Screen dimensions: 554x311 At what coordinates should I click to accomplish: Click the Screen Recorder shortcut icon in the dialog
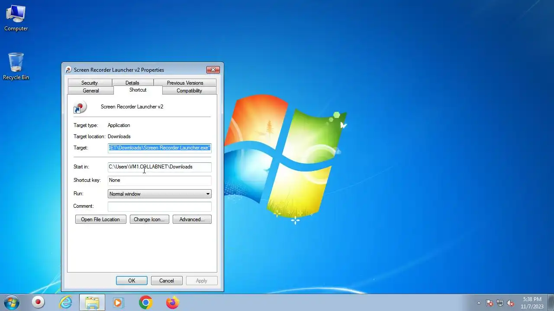tap(80, 107)
